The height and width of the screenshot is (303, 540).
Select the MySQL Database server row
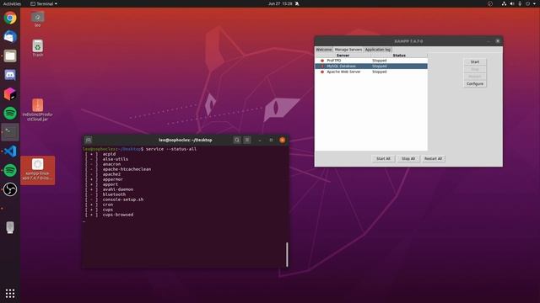coord(371,66)
